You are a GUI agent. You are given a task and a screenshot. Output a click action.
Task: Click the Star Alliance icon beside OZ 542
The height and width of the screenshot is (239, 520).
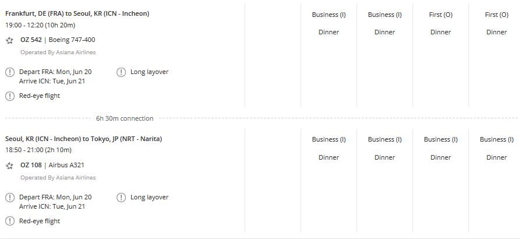coord(10,40)
